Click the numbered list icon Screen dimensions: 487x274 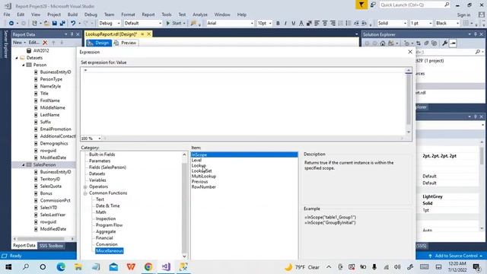pos(341,24)
